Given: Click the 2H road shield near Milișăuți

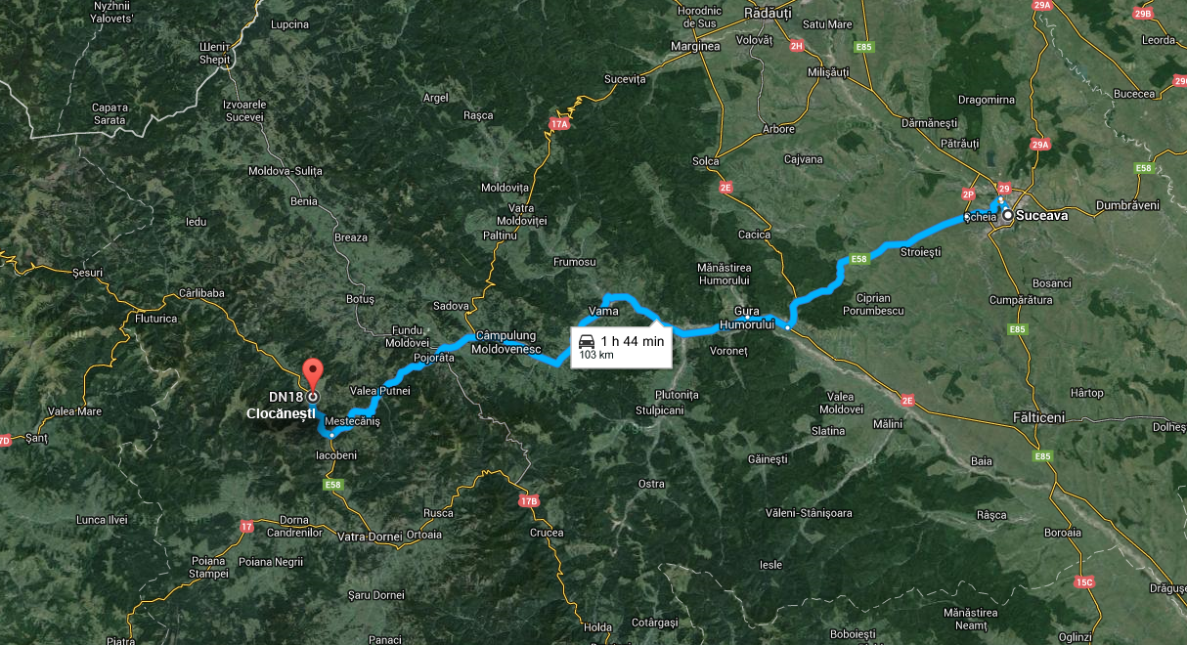Looking at the screenshot, I should [x=797, y=46].
